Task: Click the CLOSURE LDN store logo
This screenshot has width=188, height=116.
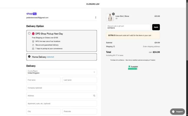Action: click(93, 4)
